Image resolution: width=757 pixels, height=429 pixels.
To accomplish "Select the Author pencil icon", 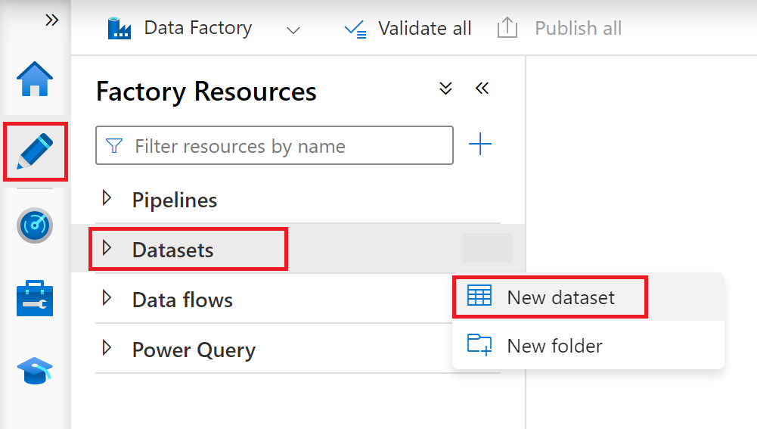I will pyautogui.click(x=35, y=151).
